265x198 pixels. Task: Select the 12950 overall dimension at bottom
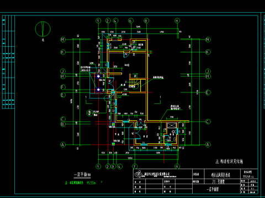tap(130, 158)
